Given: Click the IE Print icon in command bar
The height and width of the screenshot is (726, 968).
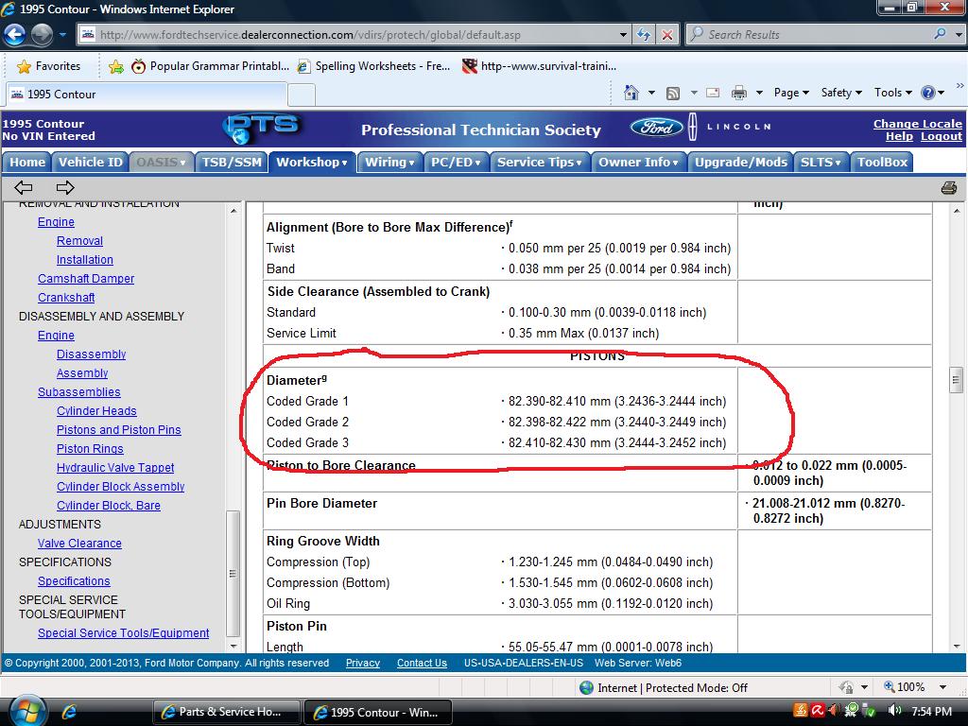Looking at the screenshot, I should tap(738, 94).
